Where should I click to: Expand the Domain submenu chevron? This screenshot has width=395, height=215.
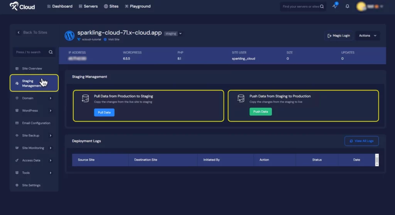[x=51, y=98]
